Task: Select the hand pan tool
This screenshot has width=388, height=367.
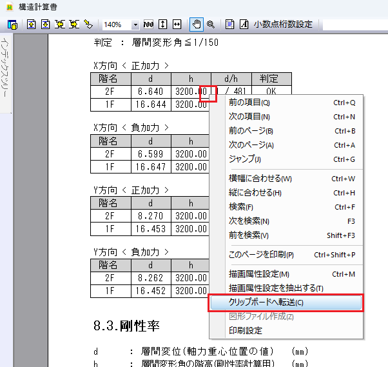Action: pyautogui.click(x=197, y=25)
